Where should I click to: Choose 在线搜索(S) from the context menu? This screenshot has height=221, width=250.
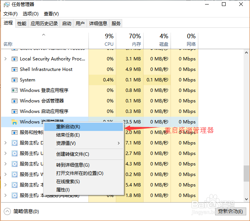[84, 182]
